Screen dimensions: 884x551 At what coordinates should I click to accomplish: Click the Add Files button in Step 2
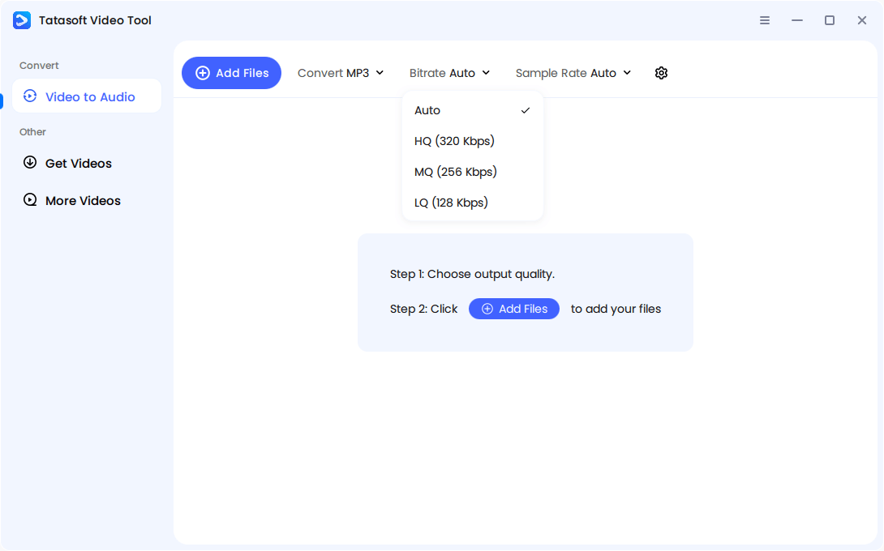coord(514,309)
